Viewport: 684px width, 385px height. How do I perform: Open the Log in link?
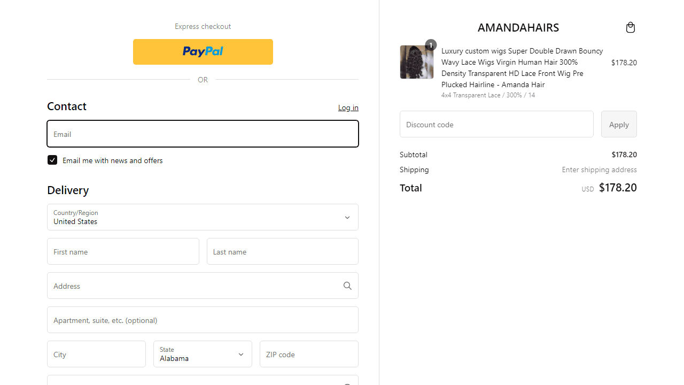(348, 107)
